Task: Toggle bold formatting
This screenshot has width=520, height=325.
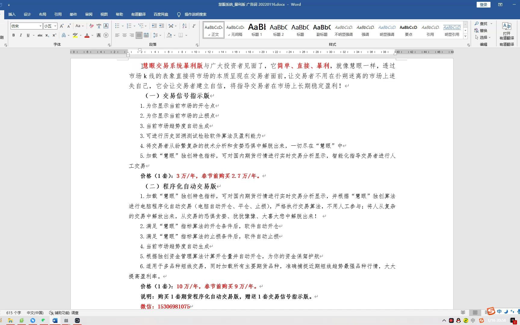Action: 14,35
